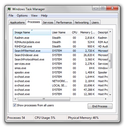Select svchost.exe using 47,288 K memory
The height and width of the screenshot is (129, 126).
pos(61,90)
